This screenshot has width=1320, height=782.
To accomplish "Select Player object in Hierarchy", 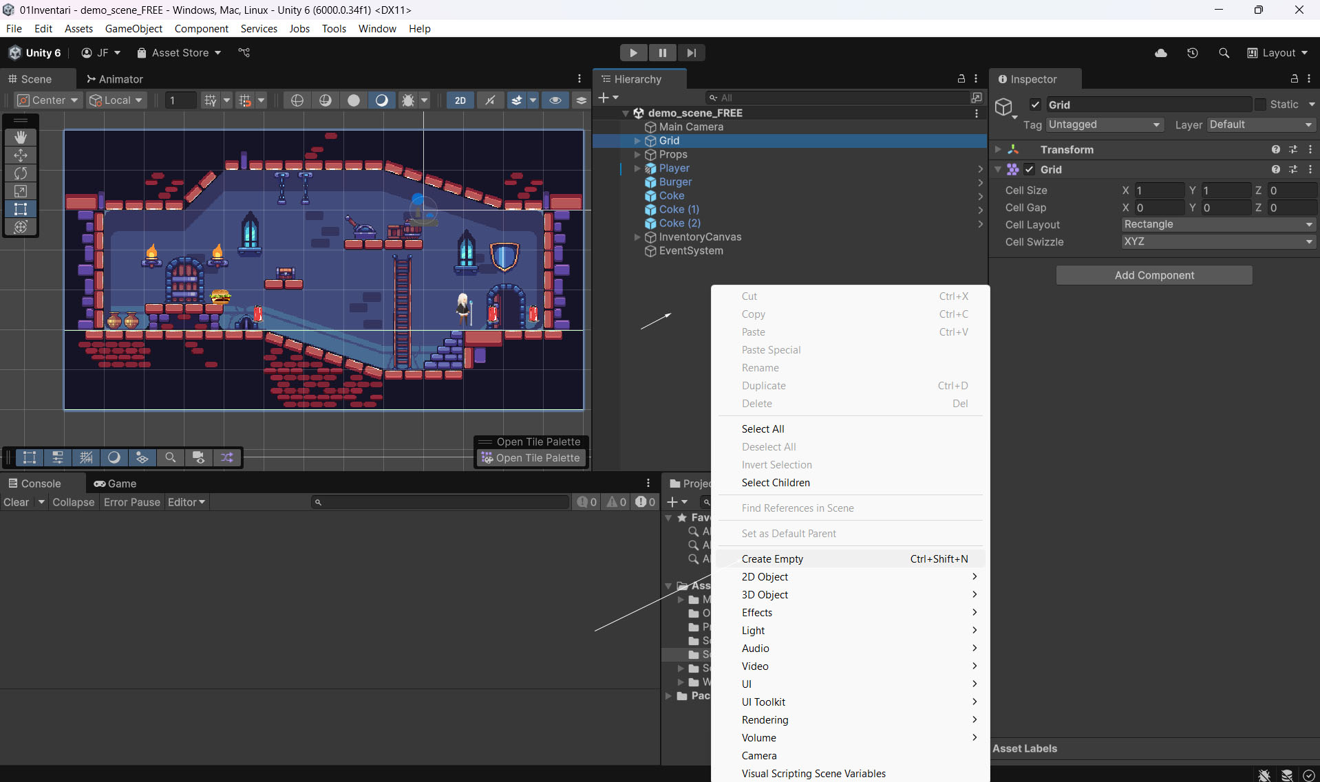I will (x=674, y=169).
